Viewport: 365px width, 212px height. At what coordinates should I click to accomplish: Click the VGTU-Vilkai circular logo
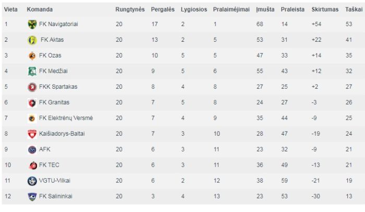32,181
